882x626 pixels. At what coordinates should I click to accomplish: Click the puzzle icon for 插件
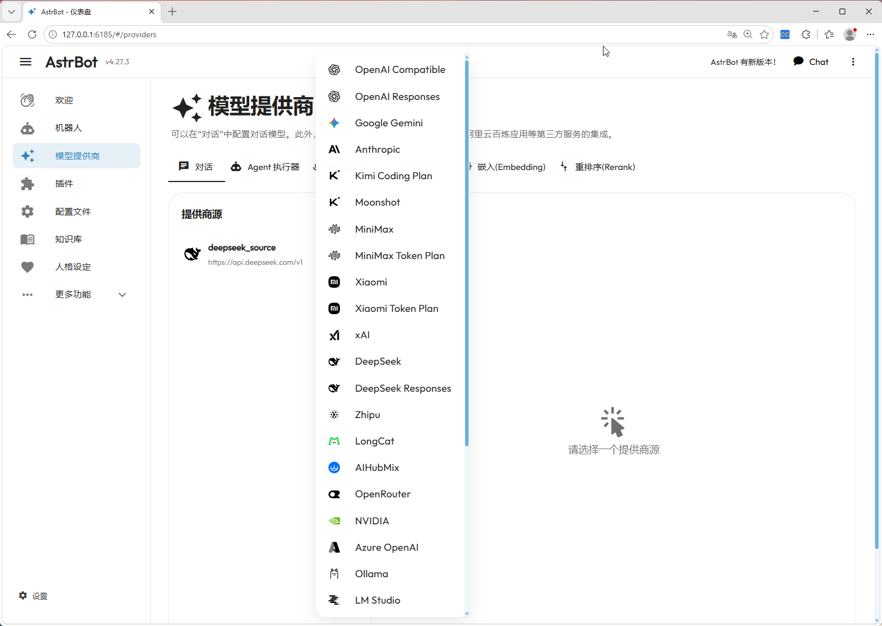click(x=28, y=184)
